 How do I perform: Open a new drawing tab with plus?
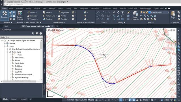click(57, 26)
